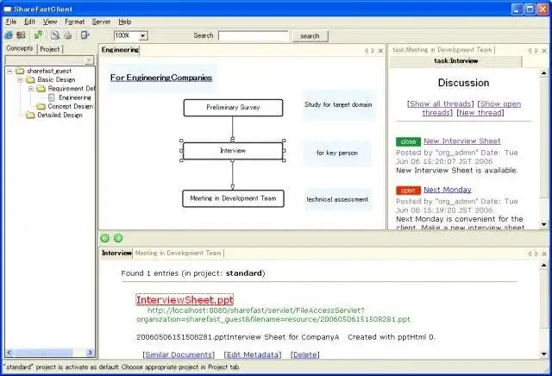Click left tab-scroll arrow in search results panel

[x=530, y=254]
